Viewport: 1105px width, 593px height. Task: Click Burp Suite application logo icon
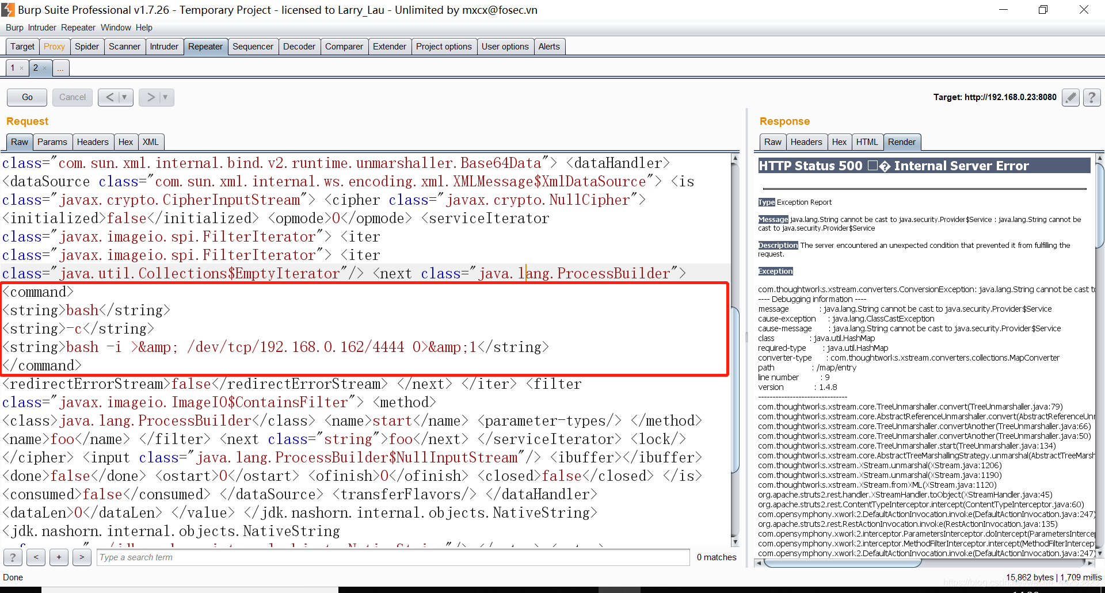pyautogui.click(x=7, y=10)
